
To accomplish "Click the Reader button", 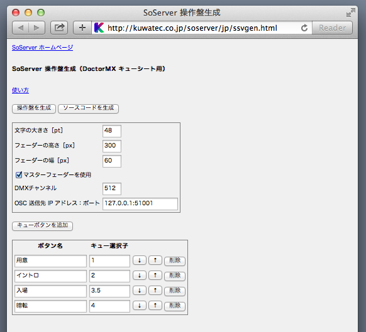I will [x=332, y=28].
